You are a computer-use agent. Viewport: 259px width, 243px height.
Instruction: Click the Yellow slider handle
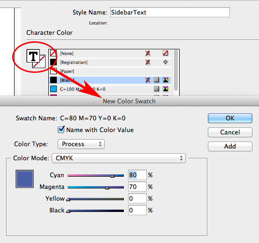click(68, 199)
